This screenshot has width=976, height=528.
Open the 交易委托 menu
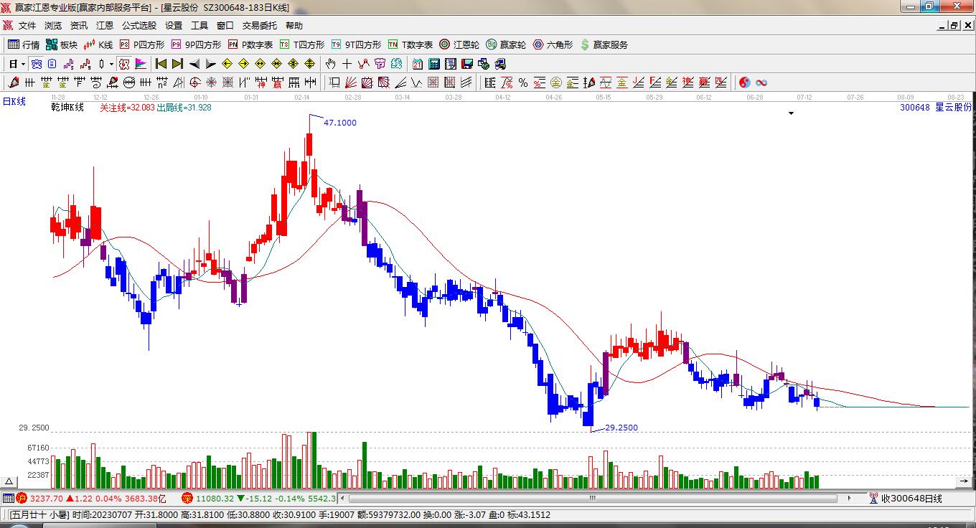(x=259, y=26)
